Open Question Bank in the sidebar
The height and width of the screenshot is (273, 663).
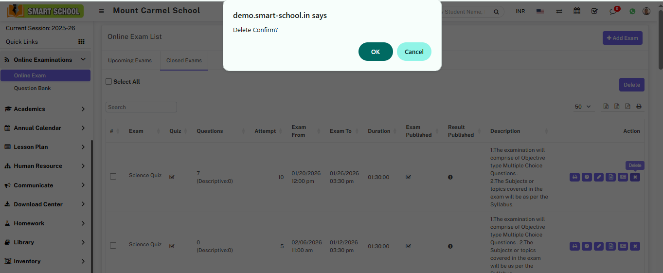point(32,88)
